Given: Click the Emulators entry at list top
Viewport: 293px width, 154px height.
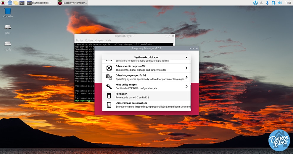Looking at the screenshot, I should click(146, 61).
